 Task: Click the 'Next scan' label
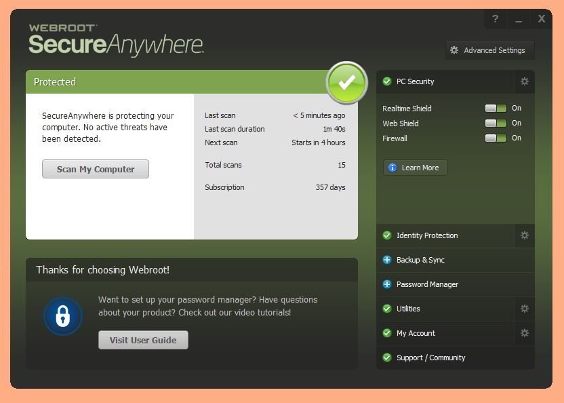(x=221, y=142)
